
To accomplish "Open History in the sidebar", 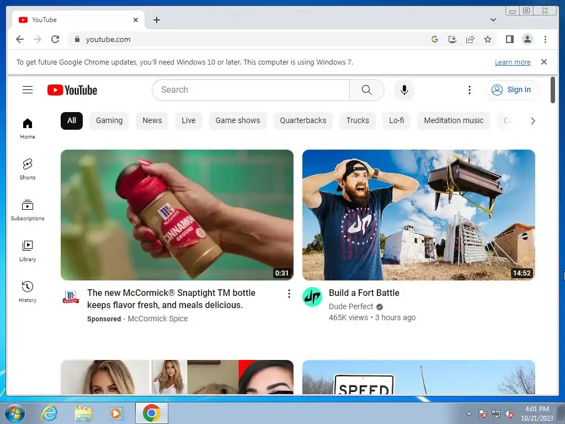I will (x=28, y=291).
